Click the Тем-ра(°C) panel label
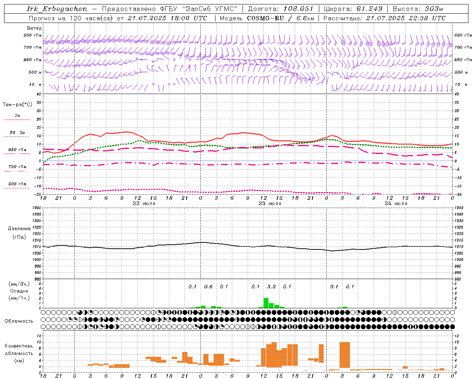This screenshot has height=379, width=474. [17, 104]
